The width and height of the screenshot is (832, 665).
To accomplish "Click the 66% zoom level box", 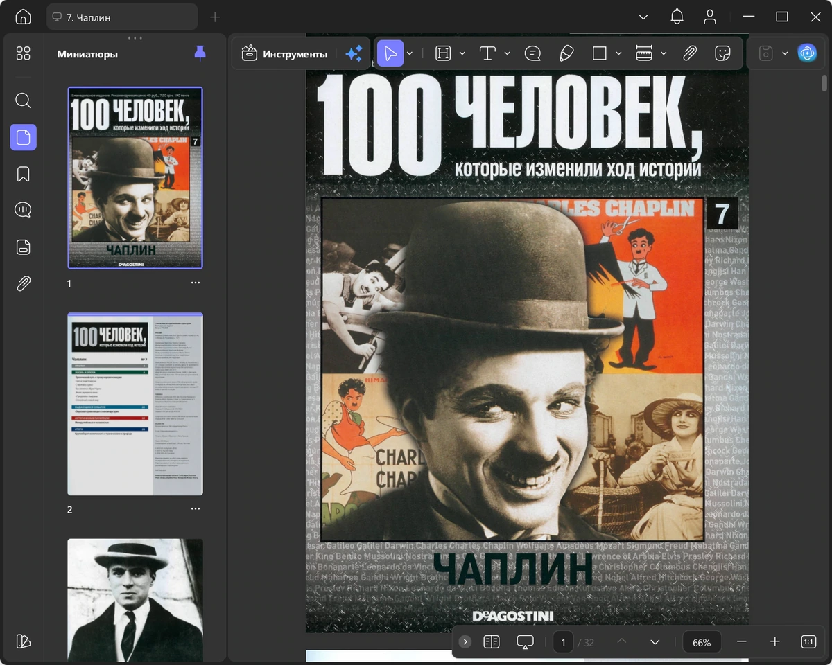I will (x=702, y=642).
